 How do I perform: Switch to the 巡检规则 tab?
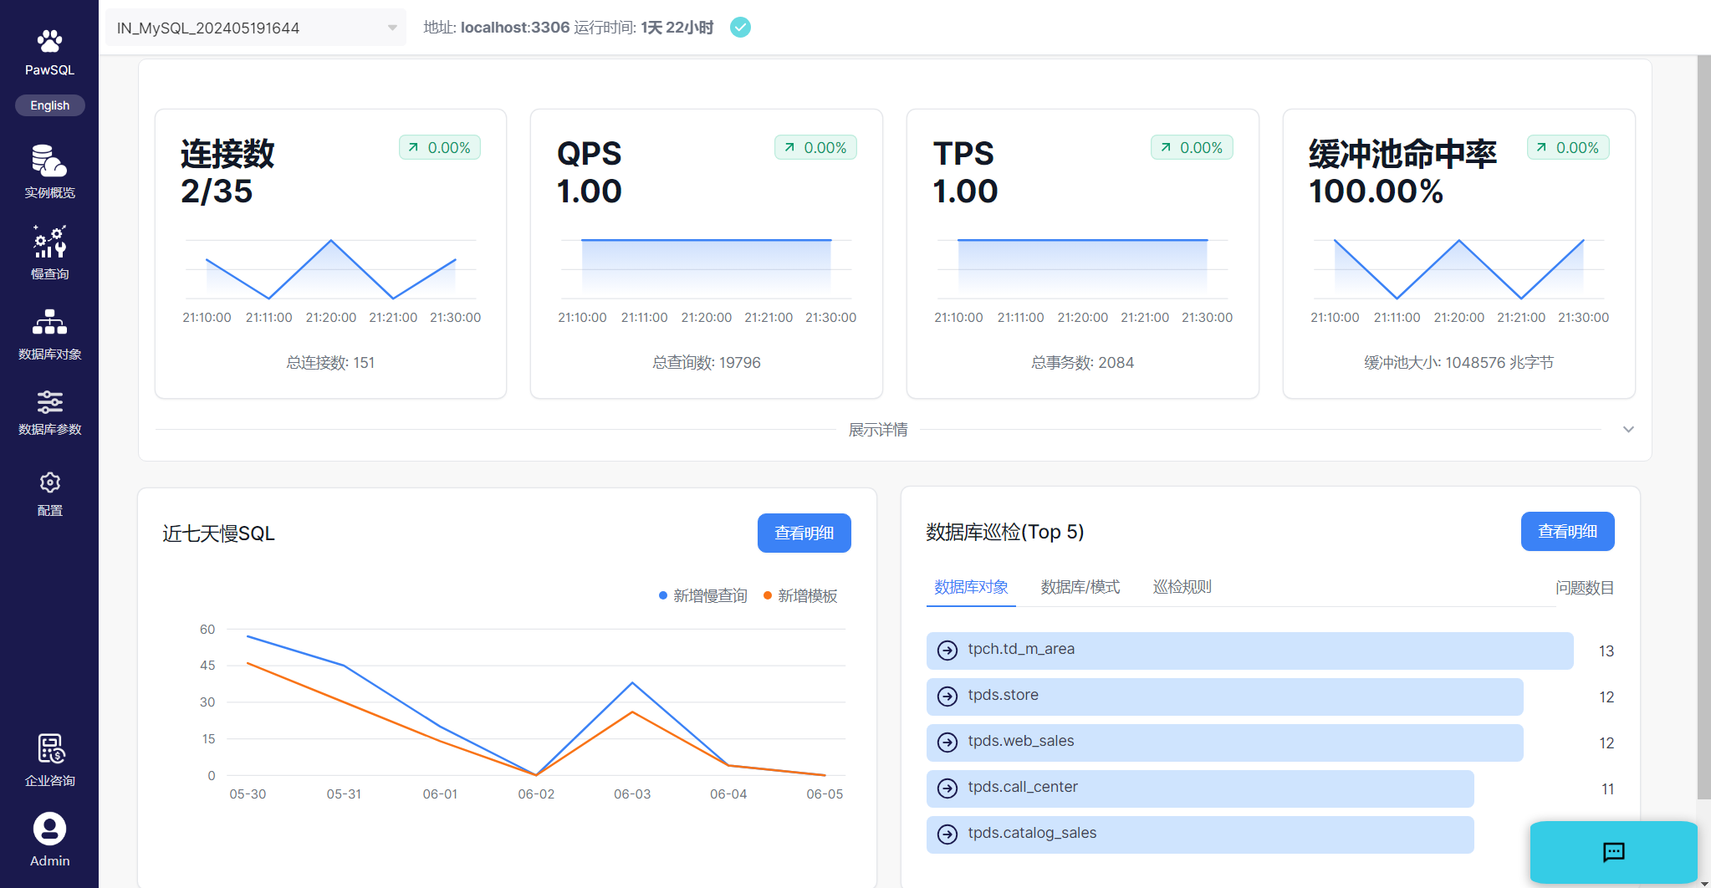[1182, 587]
